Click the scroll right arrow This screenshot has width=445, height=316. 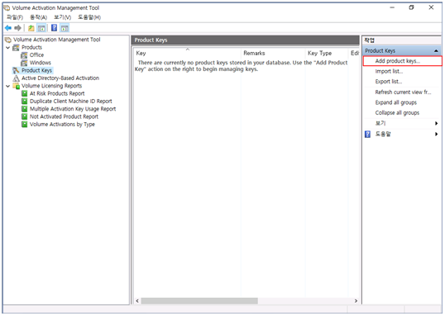356,300
